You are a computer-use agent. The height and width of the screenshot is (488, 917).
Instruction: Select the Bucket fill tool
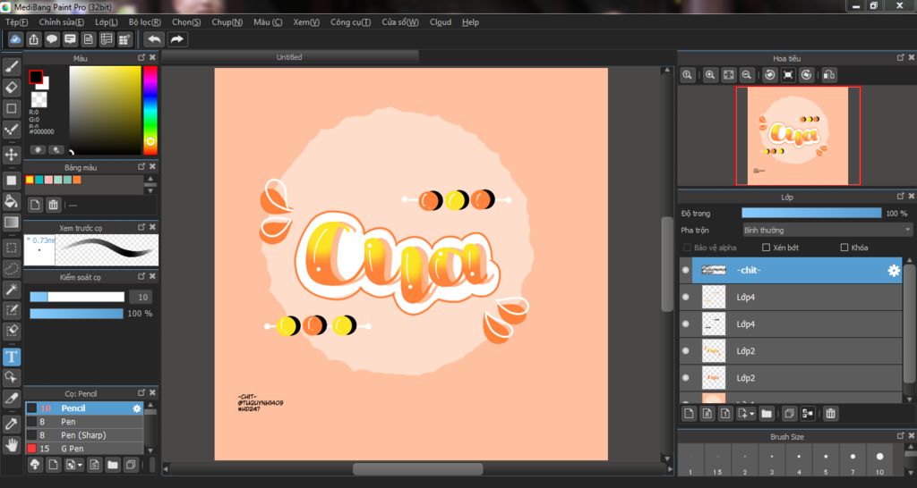pos(11,201)
